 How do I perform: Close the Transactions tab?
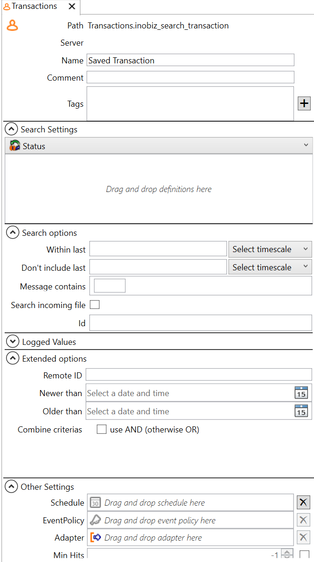72,7
